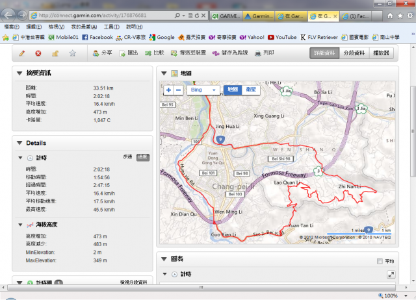The image size is (416, 300).
Task: Click the 匯出 export button
Action: pos(129,53)
